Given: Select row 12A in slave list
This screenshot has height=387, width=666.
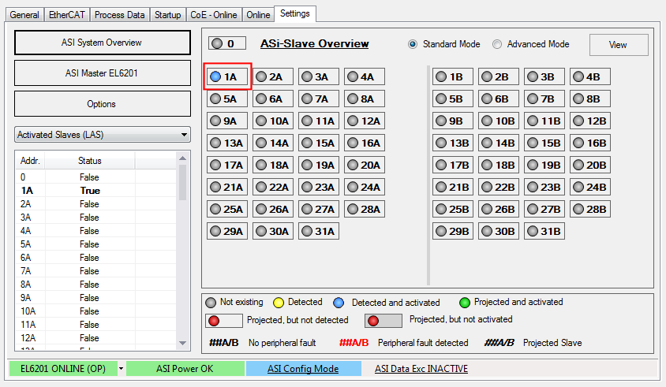Looking at the screenshot, I should [96, 338].
